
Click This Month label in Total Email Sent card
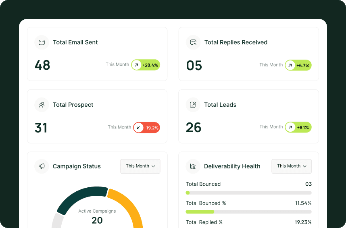(x=117, y=64)
